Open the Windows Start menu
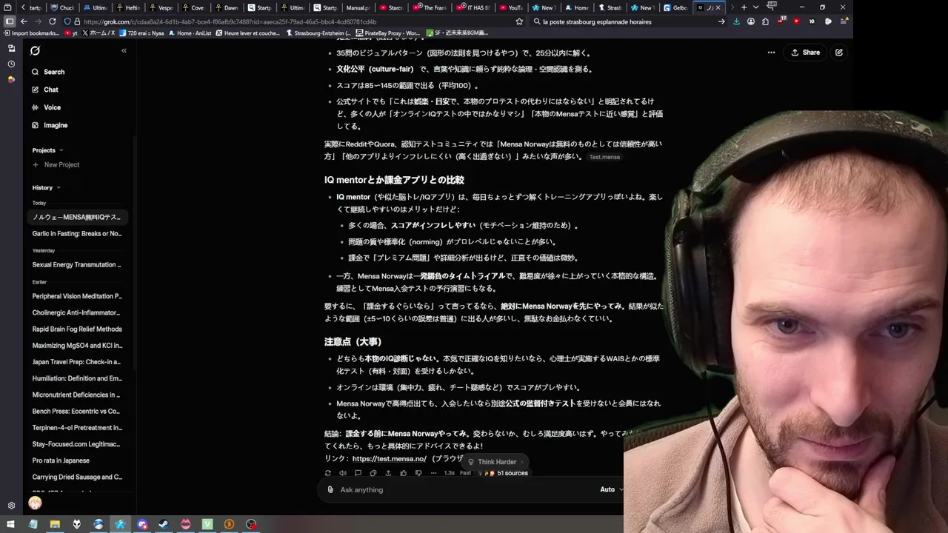948x533 pixels. click(10, 524)
